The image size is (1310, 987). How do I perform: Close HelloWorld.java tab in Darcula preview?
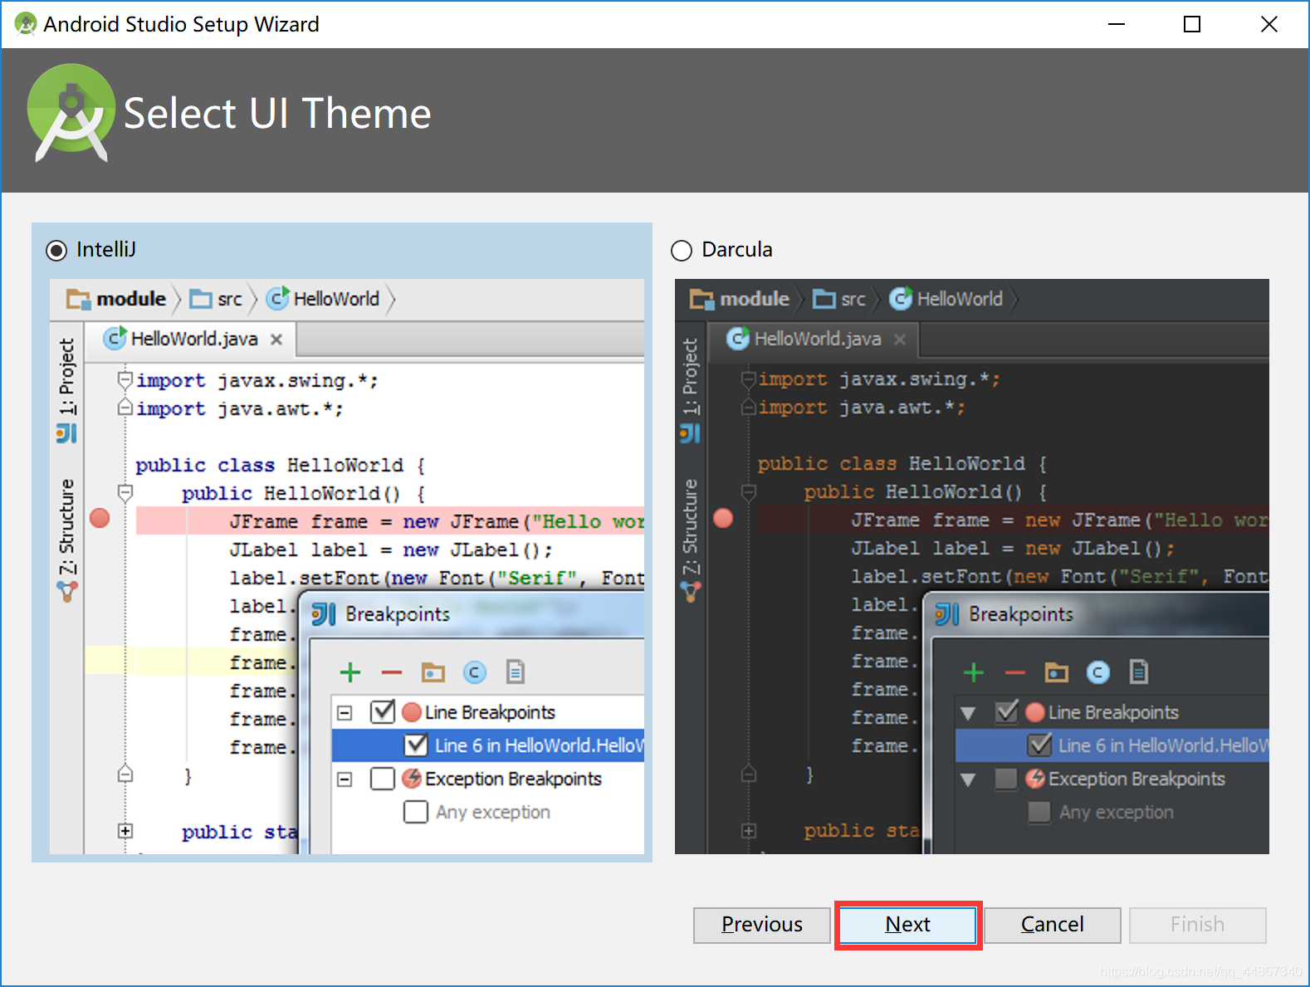(x=900, y=340)
